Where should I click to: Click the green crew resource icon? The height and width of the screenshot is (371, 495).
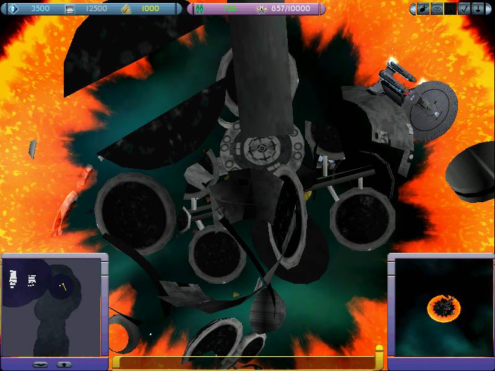click(x=199, y=9)
